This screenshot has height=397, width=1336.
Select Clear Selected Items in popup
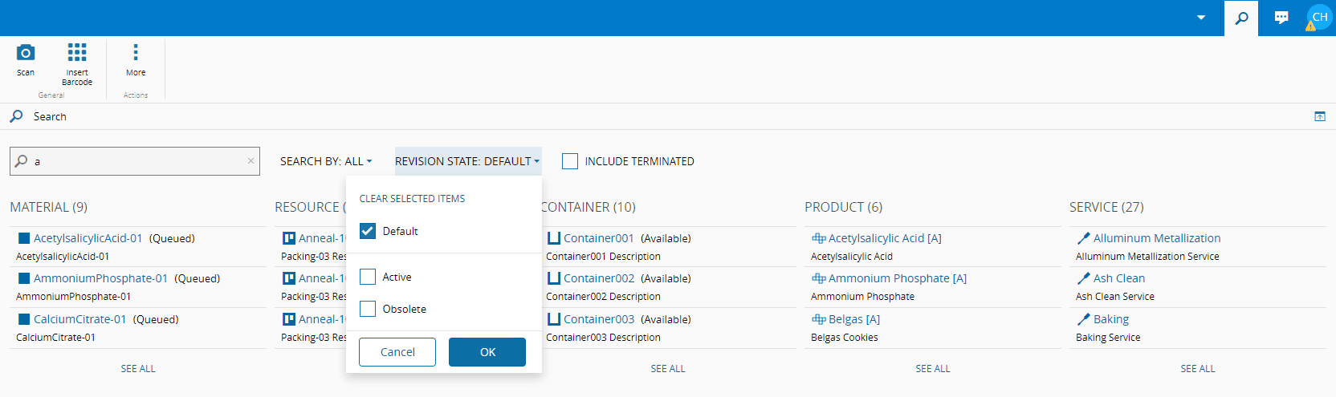[412, 199]
